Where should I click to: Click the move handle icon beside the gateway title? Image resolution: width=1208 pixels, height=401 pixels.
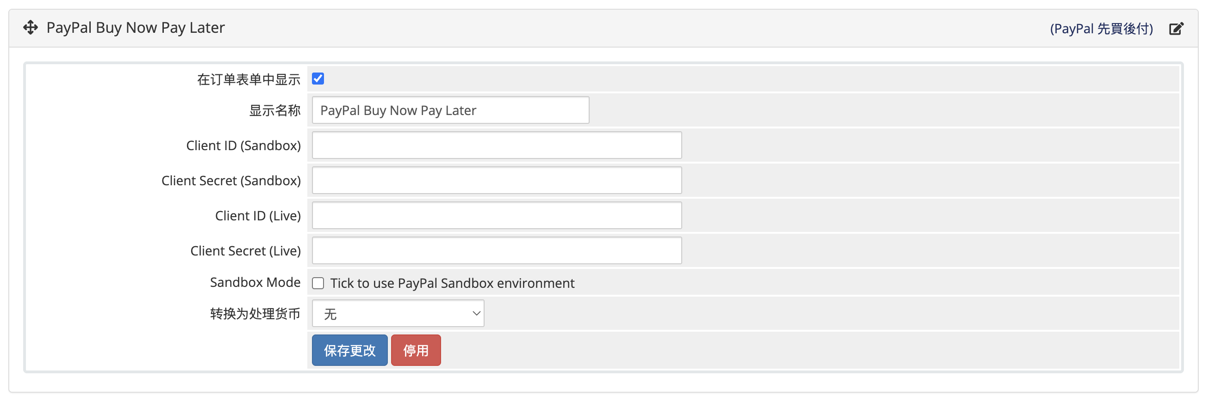[31, 28]
